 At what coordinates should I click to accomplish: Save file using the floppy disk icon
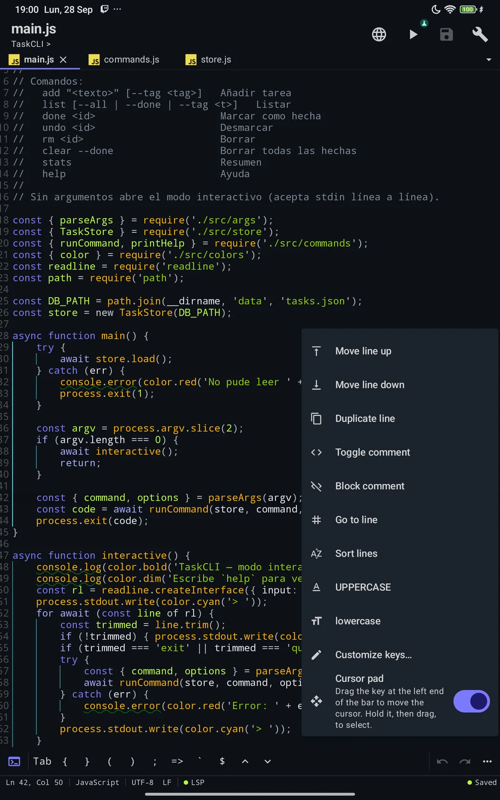(446, 34)
